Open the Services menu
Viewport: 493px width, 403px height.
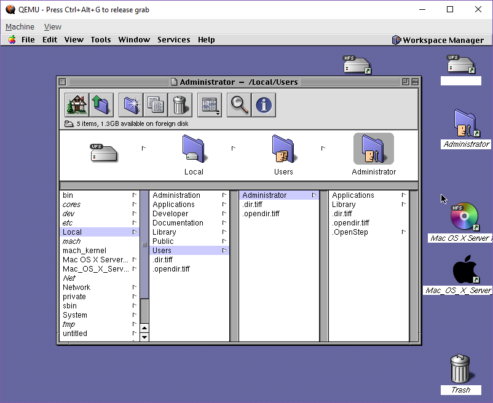pyautogui.click(x=173, y=39)
